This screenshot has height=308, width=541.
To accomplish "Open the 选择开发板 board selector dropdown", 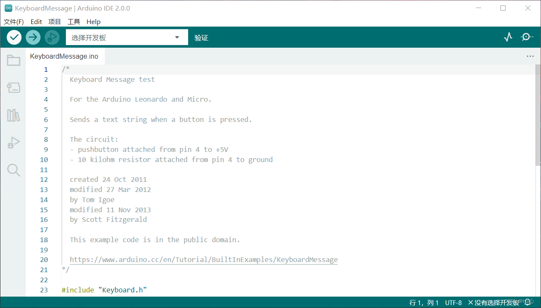I will 127,38.
